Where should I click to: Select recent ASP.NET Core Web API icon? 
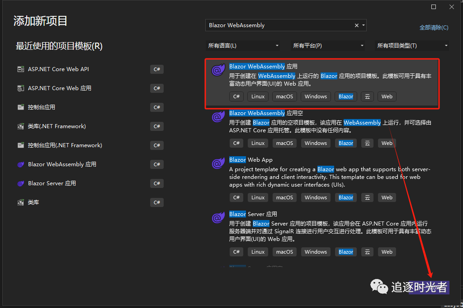[x=20, y=69]
